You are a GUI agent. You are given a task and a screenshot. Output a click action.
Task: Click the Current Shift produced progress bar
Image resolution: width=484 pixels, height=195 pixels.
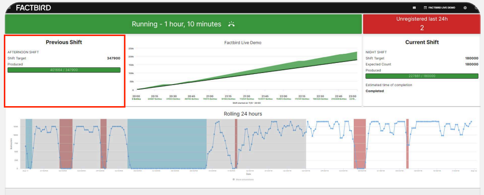coord(422,76)
